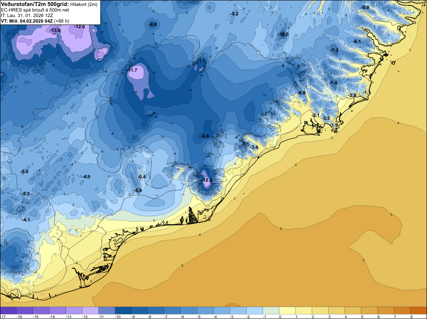Click the initial time 'IT: Lau. 31. 01. 2026 12Z'

pyautogui.click(x=27, y=15)
